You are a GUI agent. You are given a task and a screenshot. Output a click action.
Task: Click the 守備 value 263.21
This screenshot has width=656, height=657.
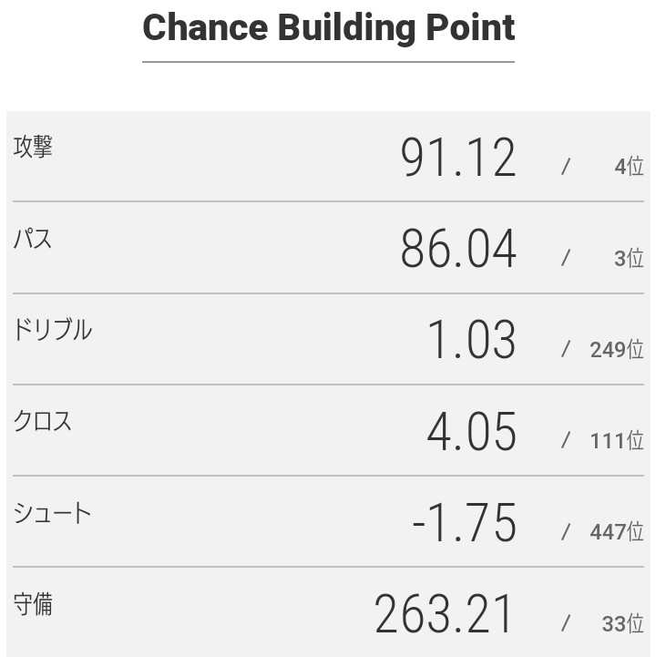click(445, 614)
